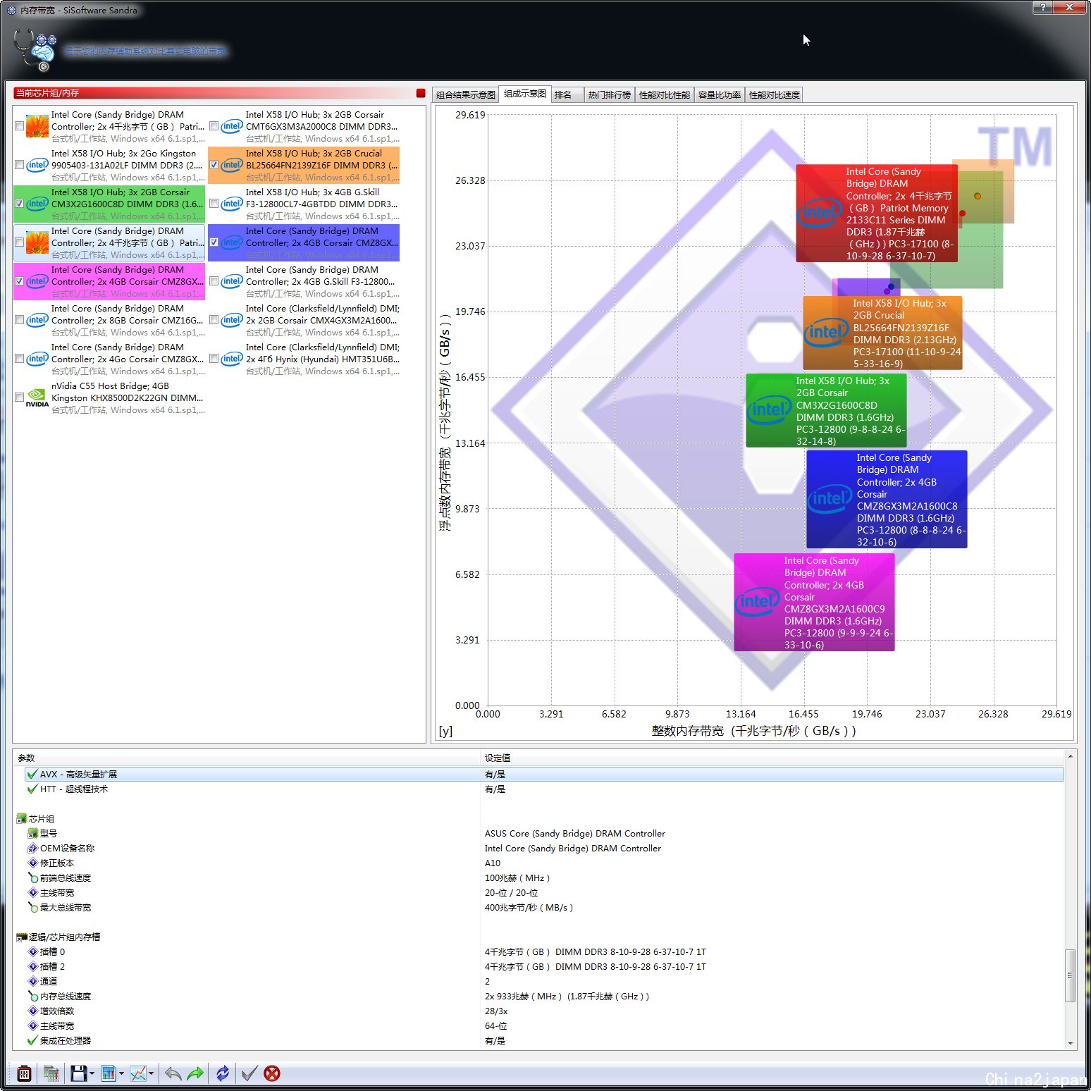The width and height of the screenshot is (1091, 1091).
Task: Open the dropdown arrow beside save icon
Action: click(92, 1074)
